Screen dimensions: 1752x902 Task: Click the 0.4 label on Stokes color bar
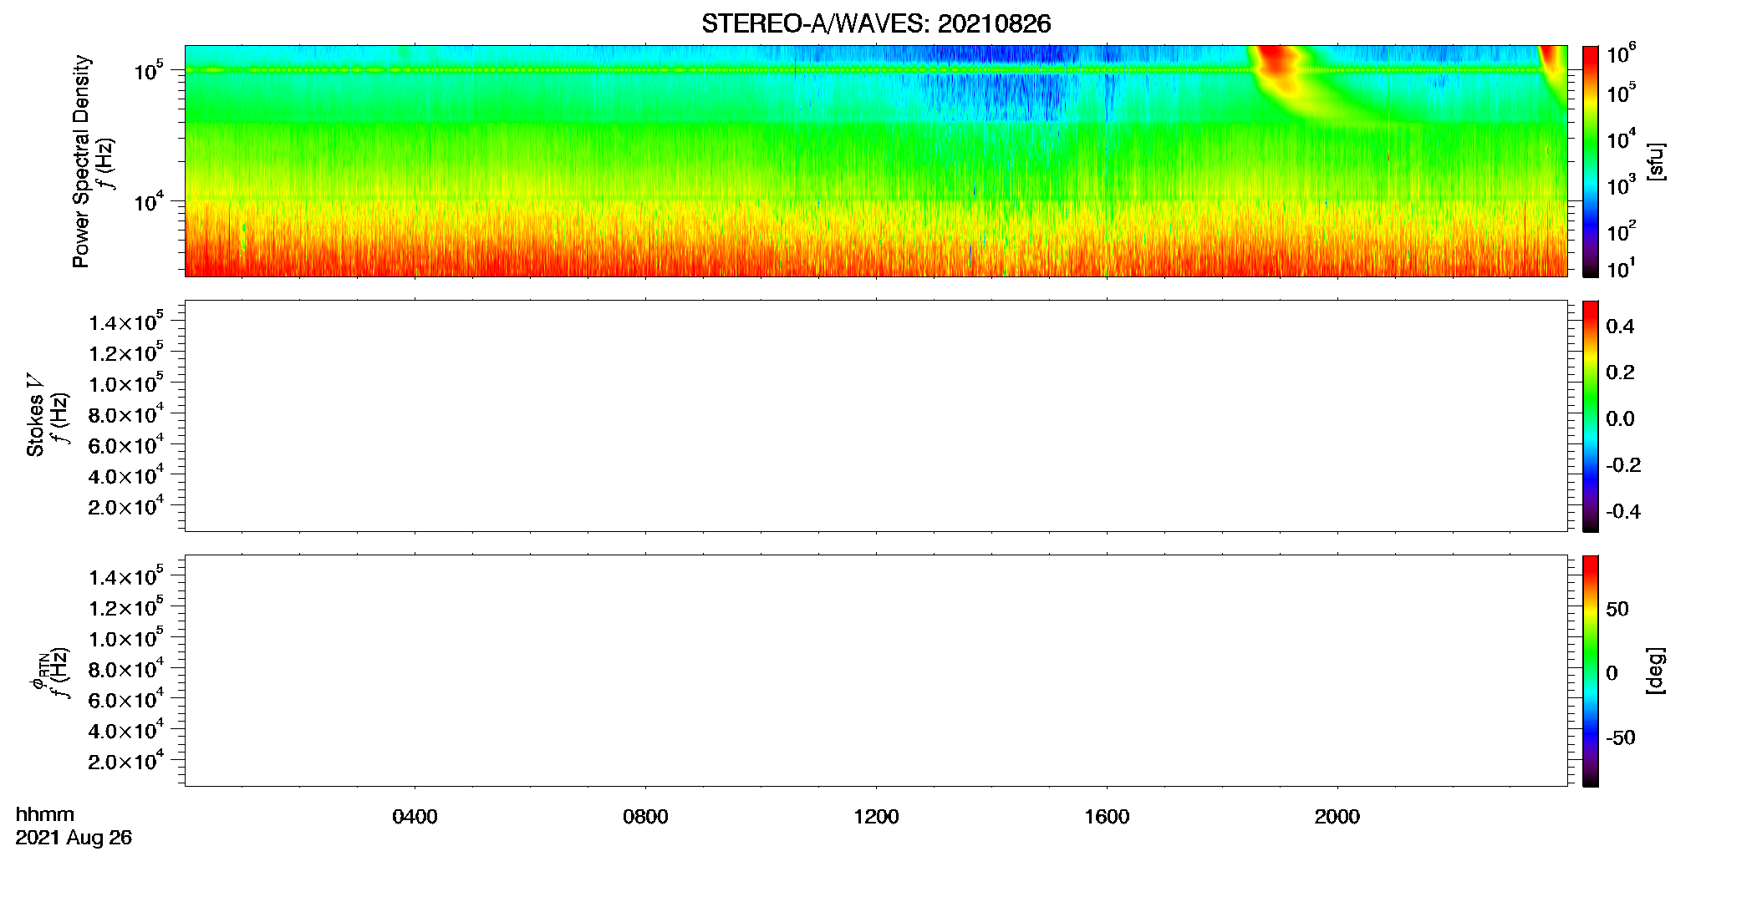1620,327
